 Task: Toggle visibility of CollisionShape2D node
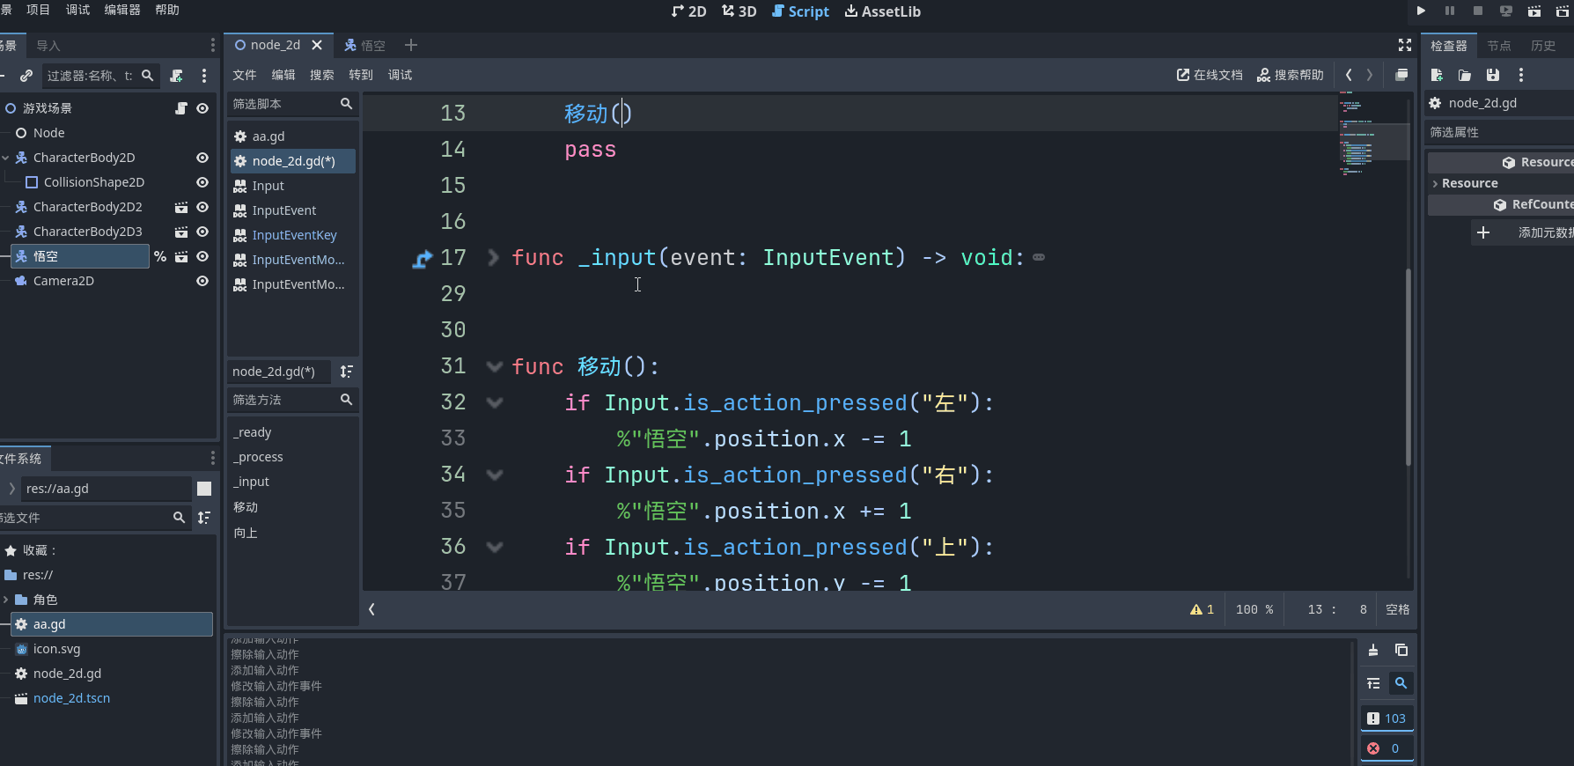(x=202, y=182)
